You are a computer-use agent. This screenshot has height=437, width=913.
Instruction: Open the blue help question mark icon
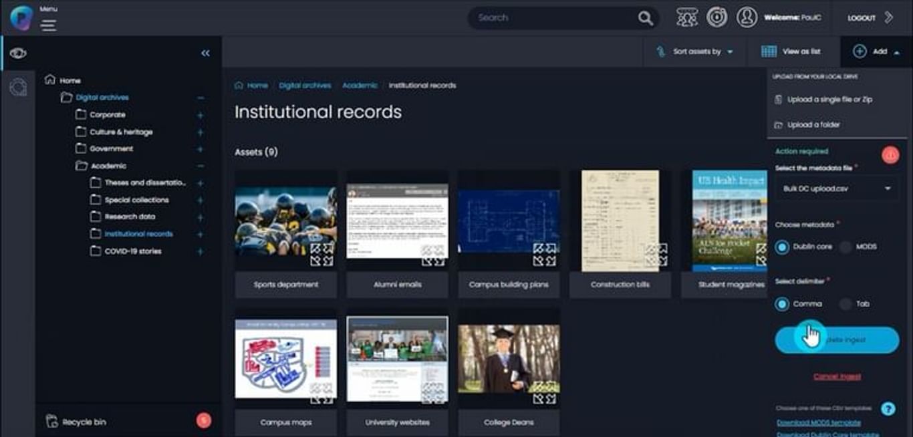(888, 408)
